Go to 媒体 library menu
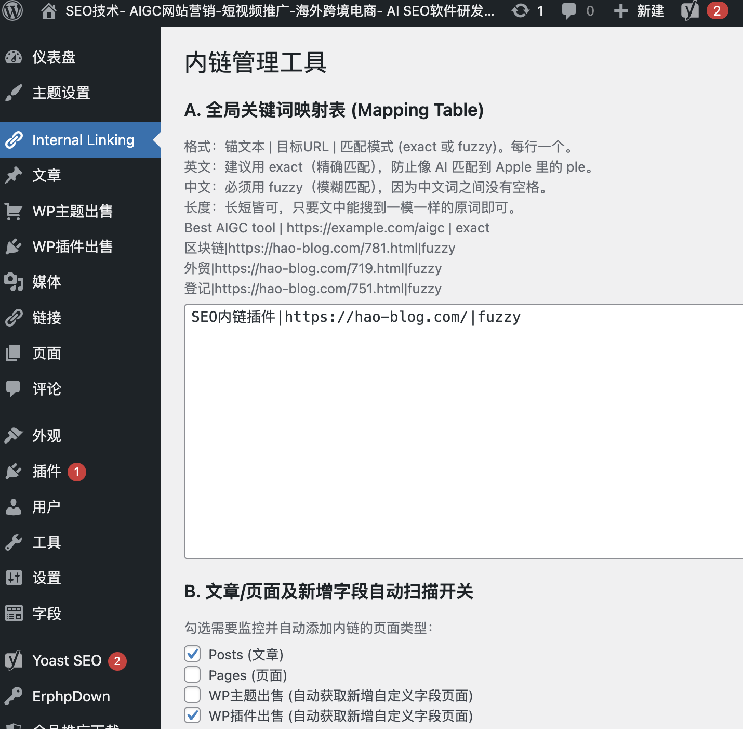The width and height of the screenshot is (743, 729). [47, 282]
